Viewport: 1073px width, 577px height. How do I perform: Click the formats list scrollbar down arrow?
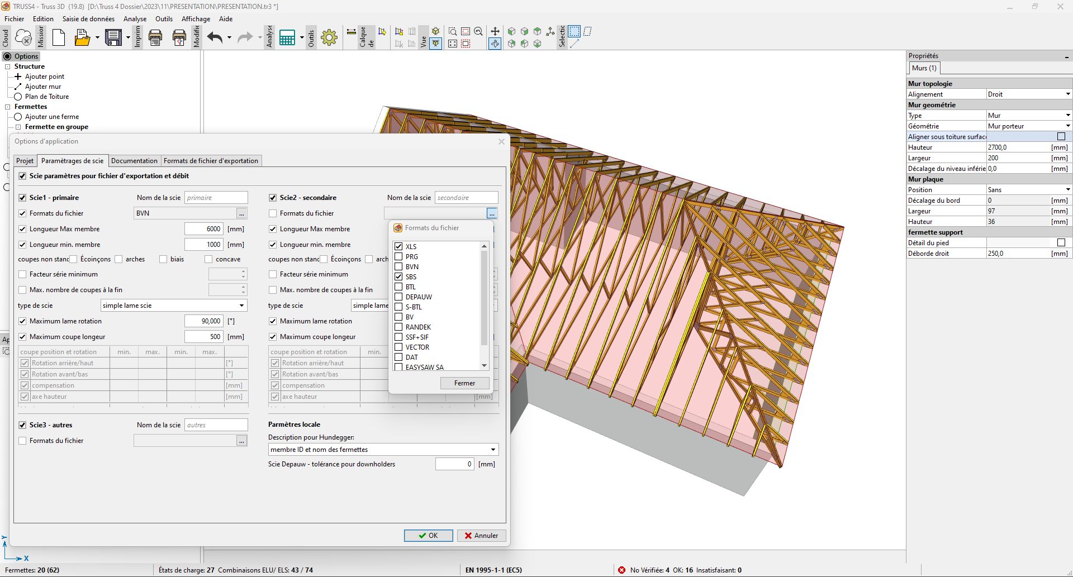pyautogui.click(x=484, y=366)
